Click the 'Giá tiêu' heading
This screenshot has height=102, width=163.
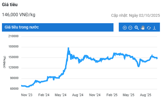(x=10, y=4)
